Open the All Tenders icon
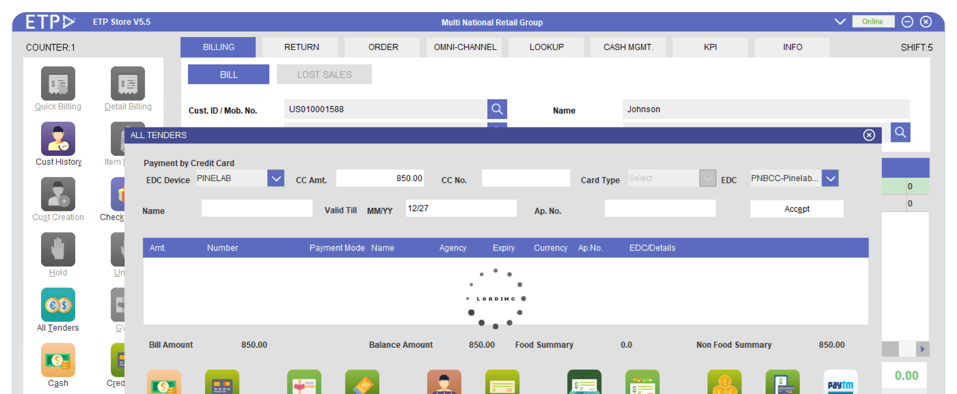The width and height of the screenshot is (957, 394). (x=58, y=305)
